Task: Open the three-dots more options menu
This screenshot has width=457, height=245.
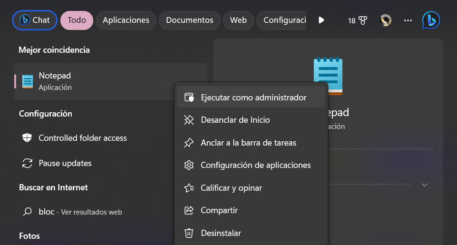Action: coord(408,20)
